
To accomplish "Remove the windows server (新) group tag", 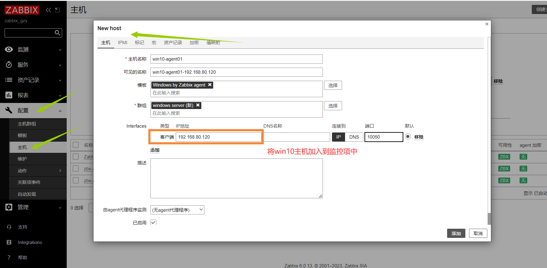I will 198,105.
